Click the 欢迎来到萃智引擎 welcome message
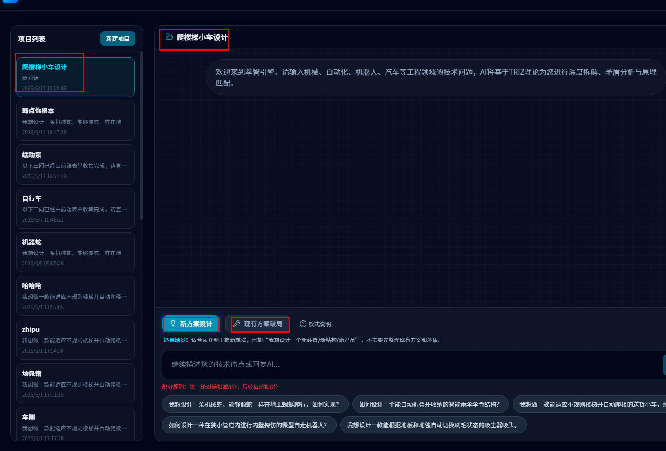The height and width of the screenshot is (451, 666). pyautogui.click(x=436, y=78)
